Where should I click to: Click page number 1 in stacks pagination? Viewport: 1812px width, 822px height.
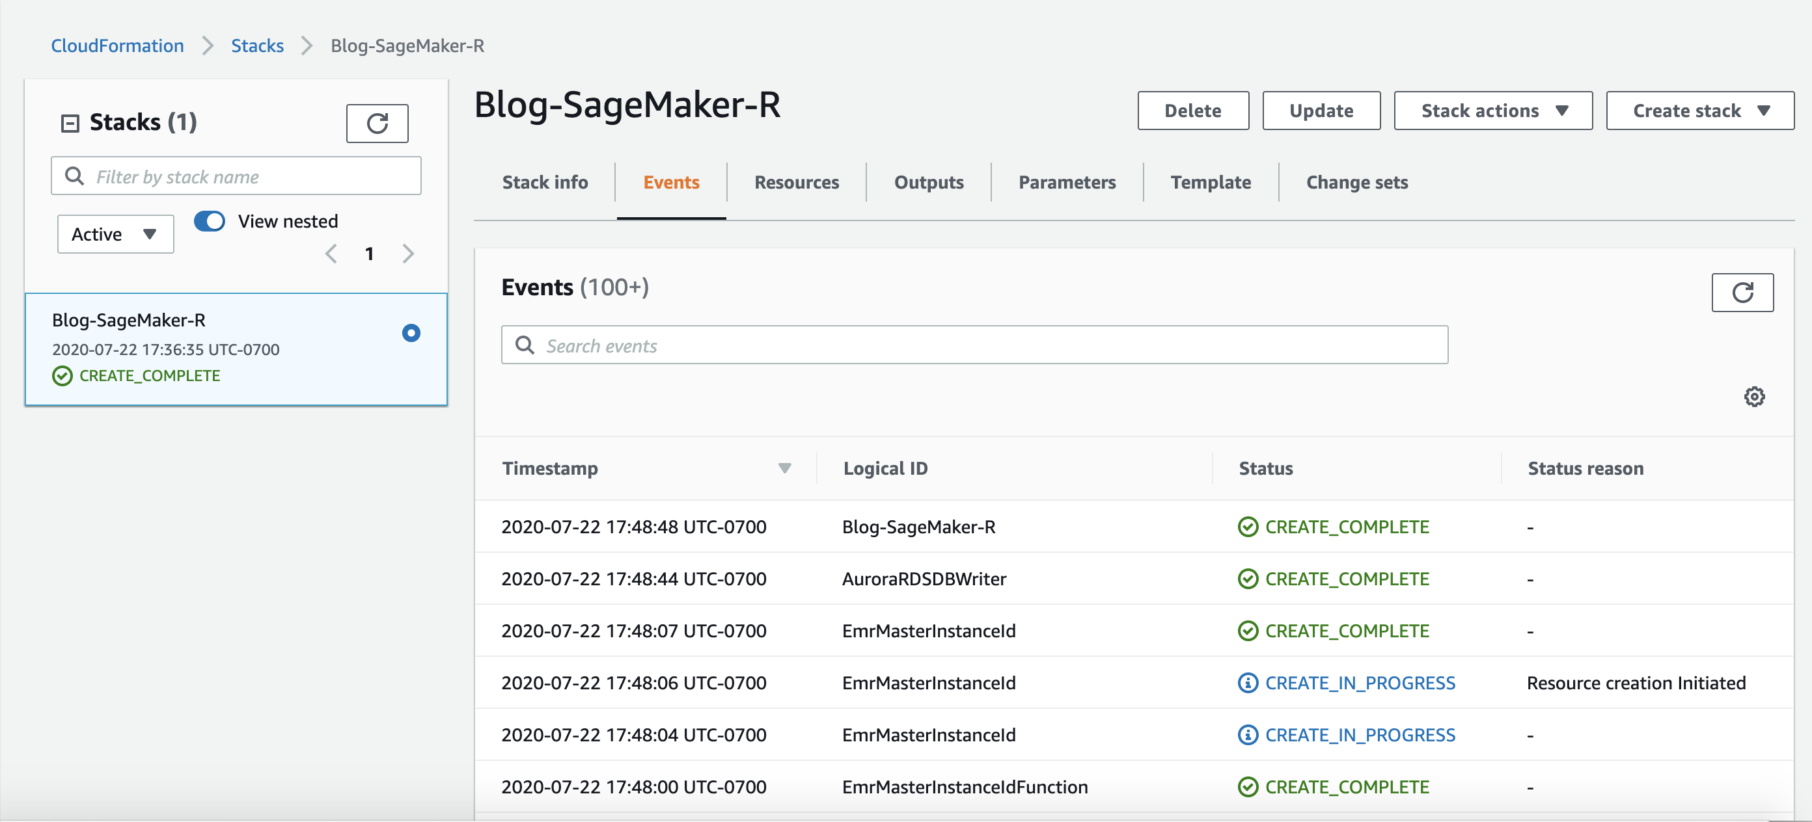(369, 254)
